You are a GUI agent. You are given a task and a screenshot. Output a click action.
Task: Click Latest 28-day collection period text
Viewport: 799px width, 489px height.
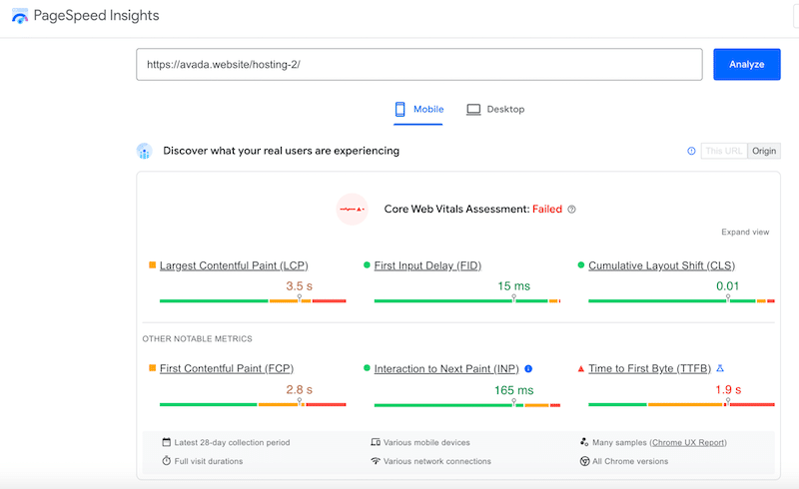(x=232, y=442)
